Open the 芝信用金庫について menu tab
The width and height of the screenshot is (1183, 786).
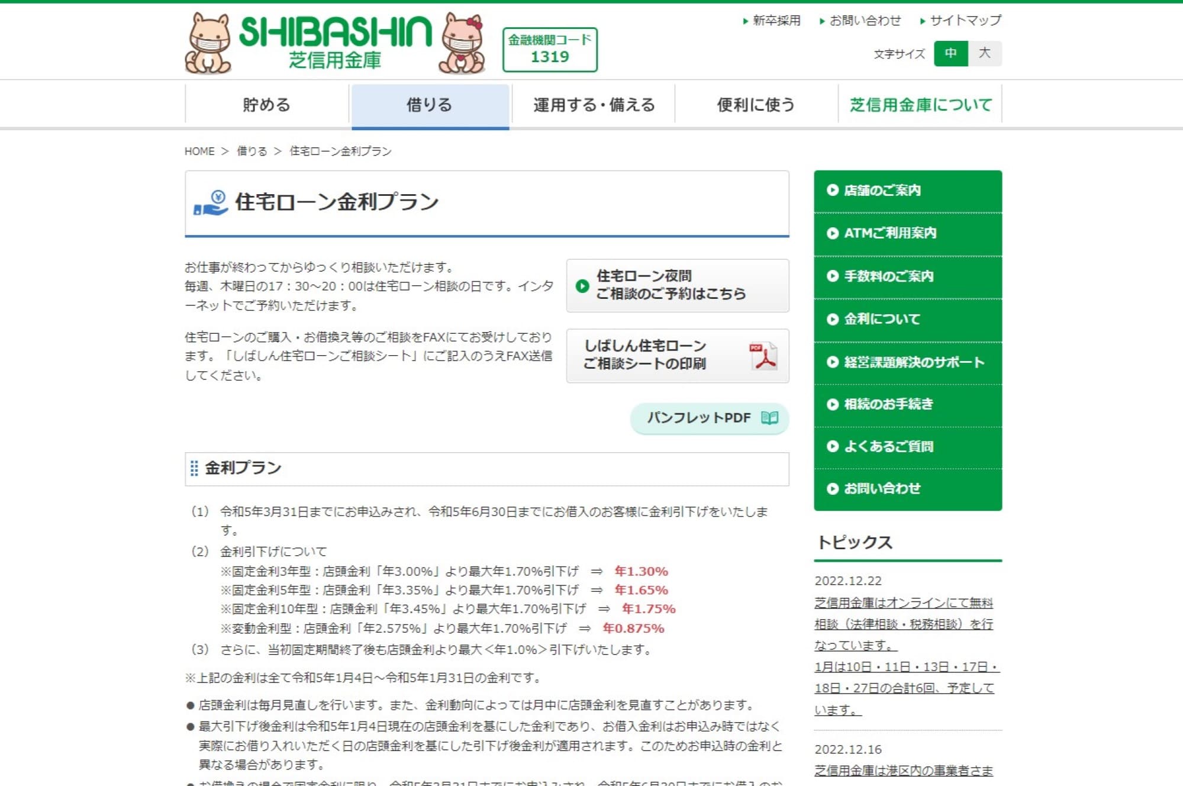[x=920, y=105]
